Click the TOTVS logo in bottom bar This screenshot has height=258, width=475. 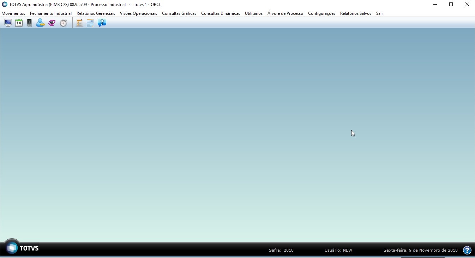tap(22, 248)
